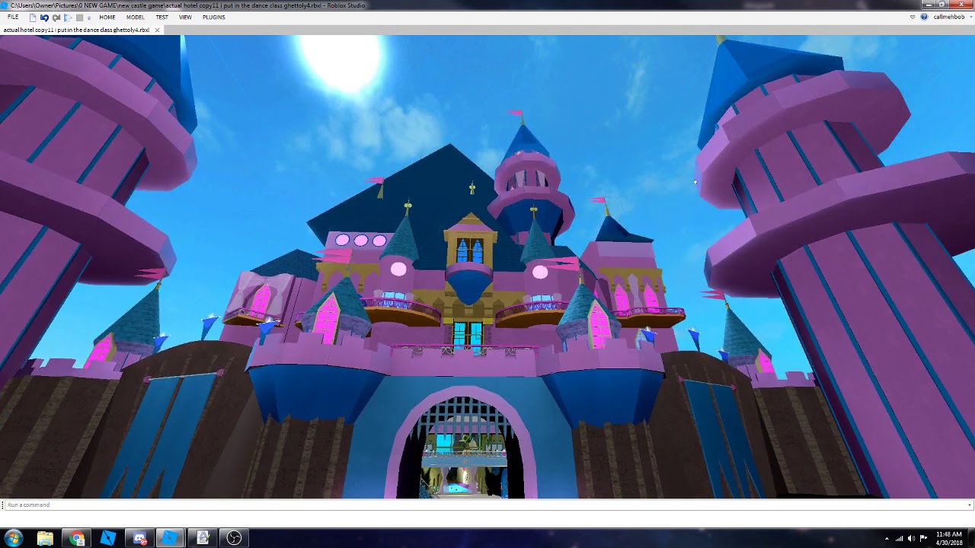Switch to the MODEL ribbon tab
This screenshot has width=975, height=548.
pyautogui.click(x=135, y=17)
